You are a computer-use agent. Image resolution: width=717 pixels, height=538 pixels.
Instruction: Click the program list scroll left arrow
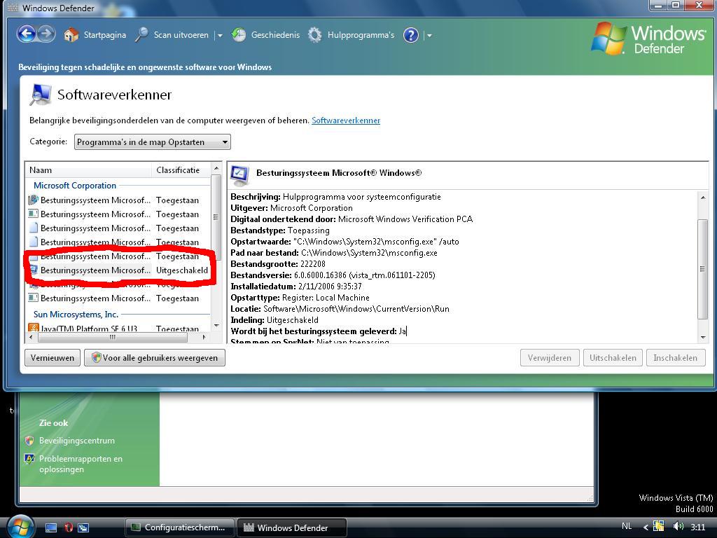point(31,337)
